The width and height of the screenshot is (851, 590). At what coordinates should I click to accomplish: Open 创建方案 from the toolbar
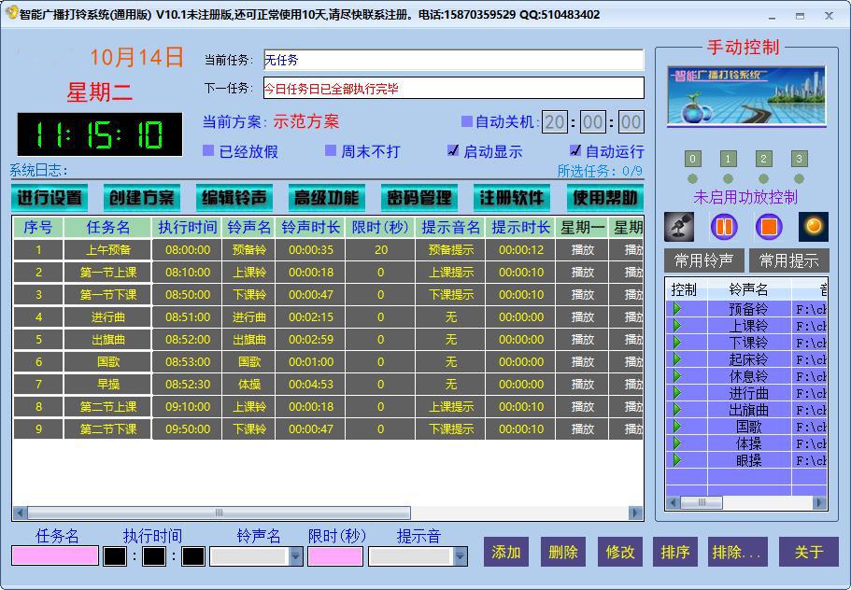tap(142, 198)
